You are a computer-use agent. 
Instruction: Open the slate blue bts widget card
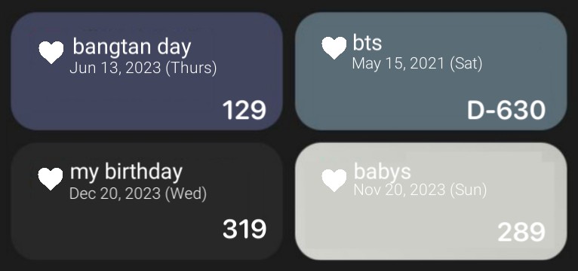click(x=431, y=71)
